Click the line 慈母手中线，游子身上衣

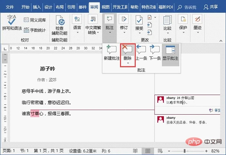pos(47,91)
